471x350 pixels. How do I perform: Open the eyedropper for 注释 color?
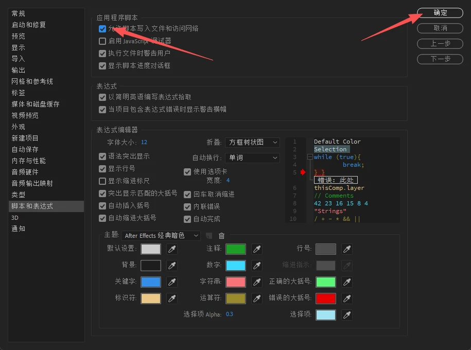(x=256, y=249)
